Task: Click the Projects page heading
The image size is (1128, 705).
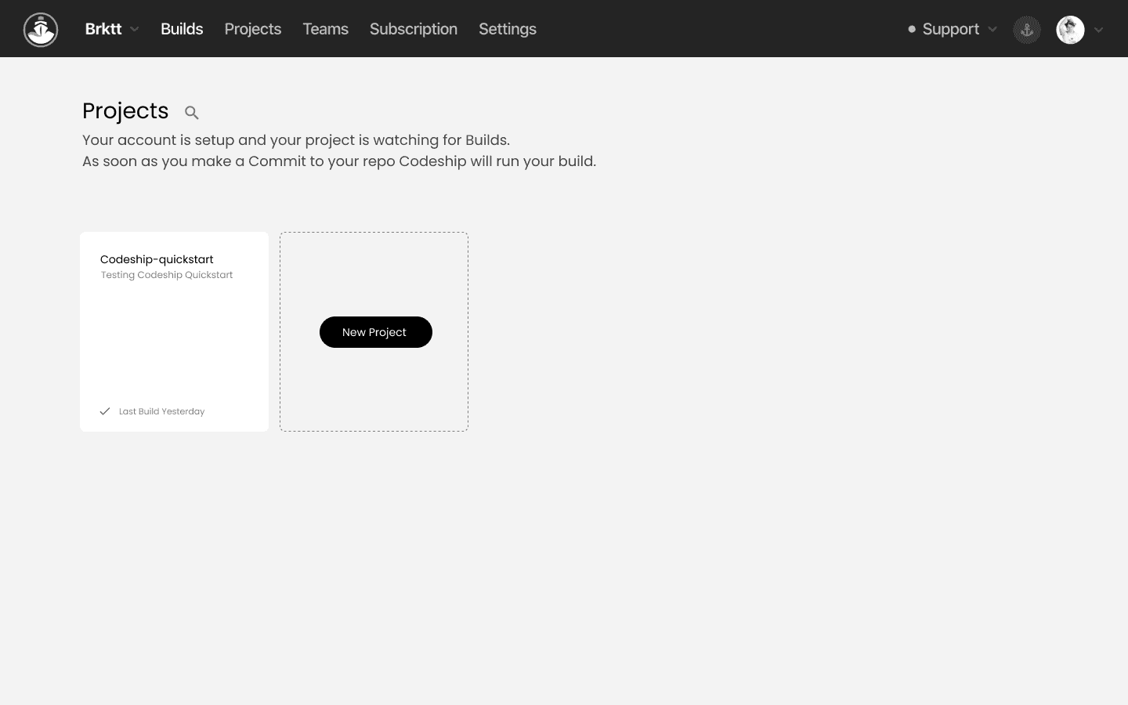Action: [x=125, y=111]
